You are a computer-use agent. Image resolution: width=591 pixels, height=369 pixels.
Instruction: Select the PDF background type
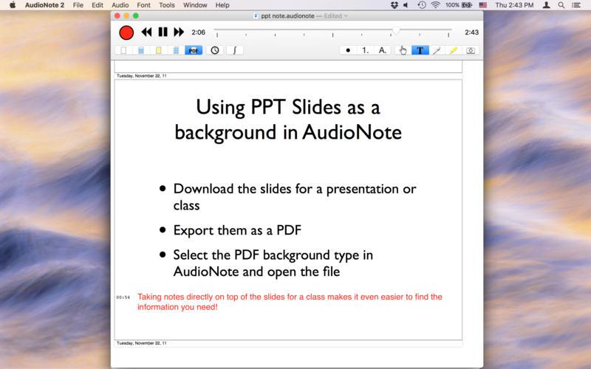[194, 50]
